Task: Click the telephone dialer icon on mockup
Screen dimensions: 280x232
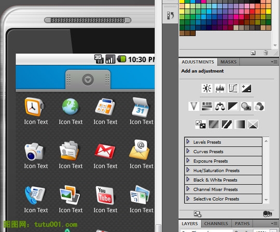Action: point(35,195)
